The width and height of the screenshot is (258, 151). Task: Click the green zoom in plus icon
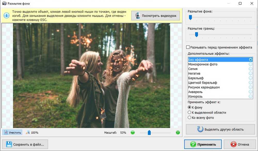[178, 133]
